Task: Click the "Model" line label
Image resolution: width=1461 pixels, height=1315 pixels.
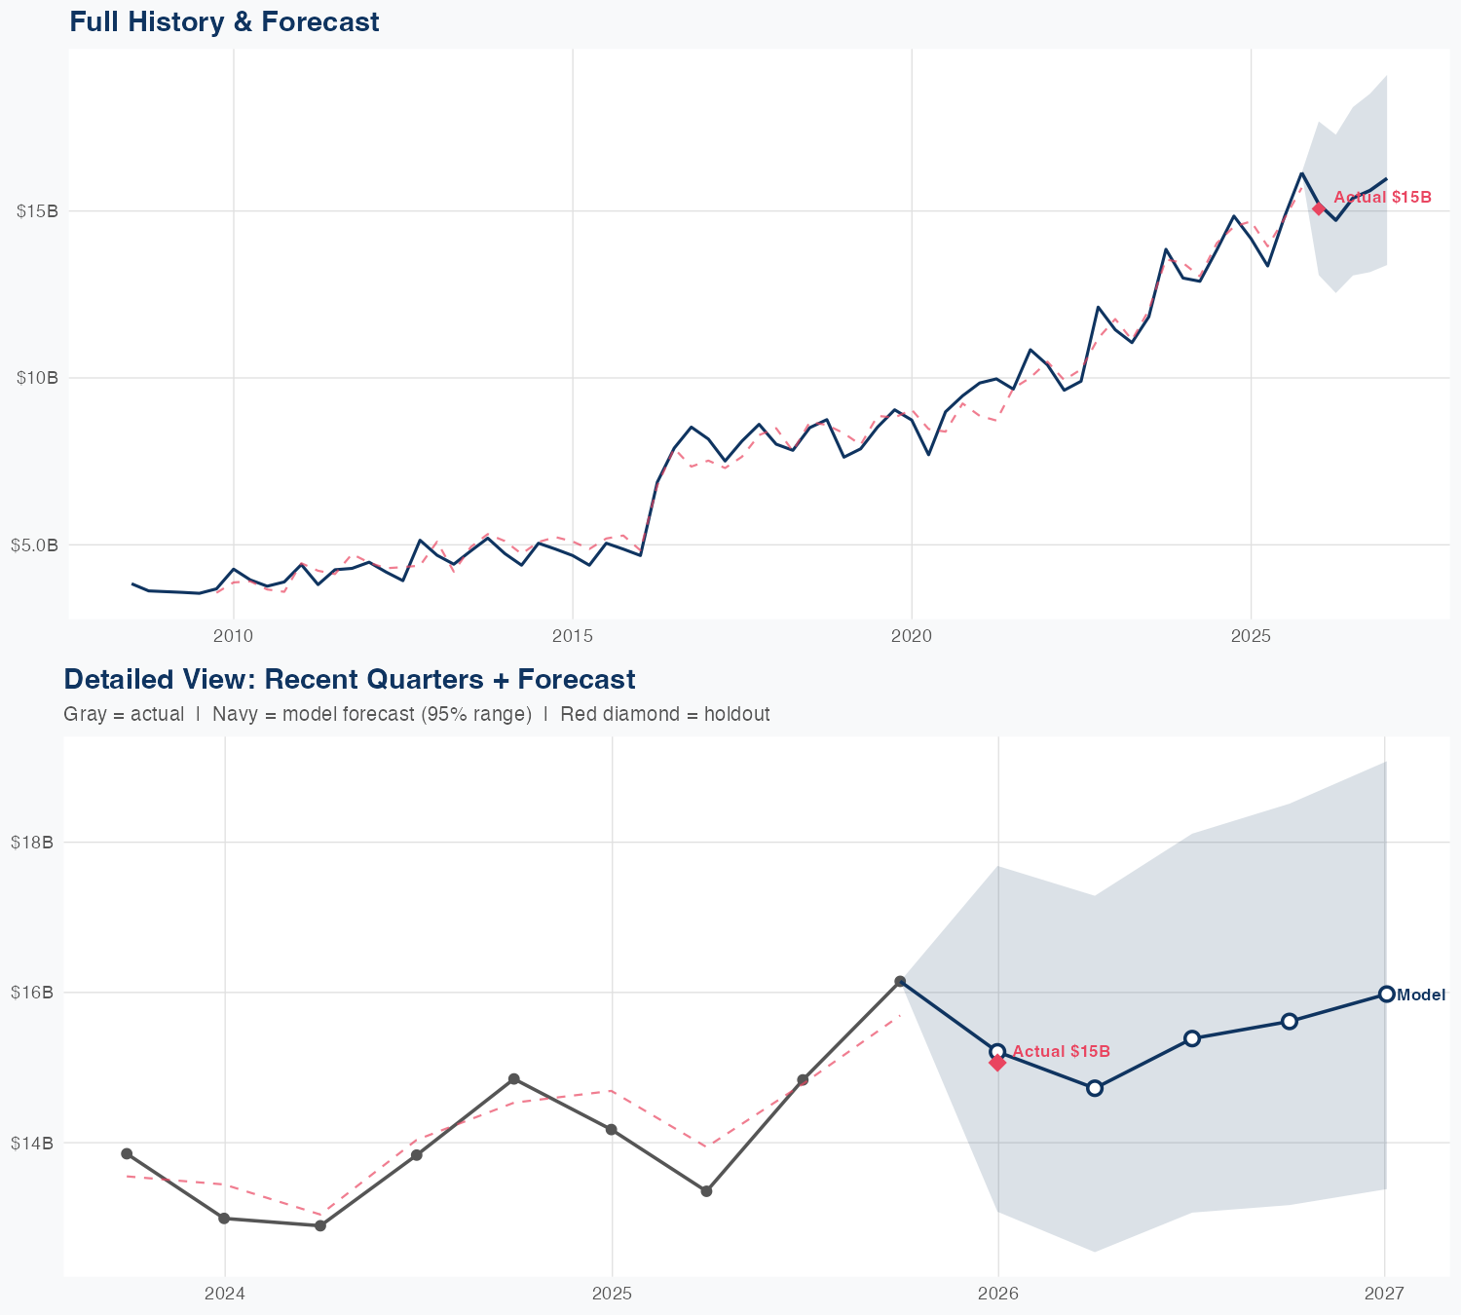Action: click(1421, 996)
